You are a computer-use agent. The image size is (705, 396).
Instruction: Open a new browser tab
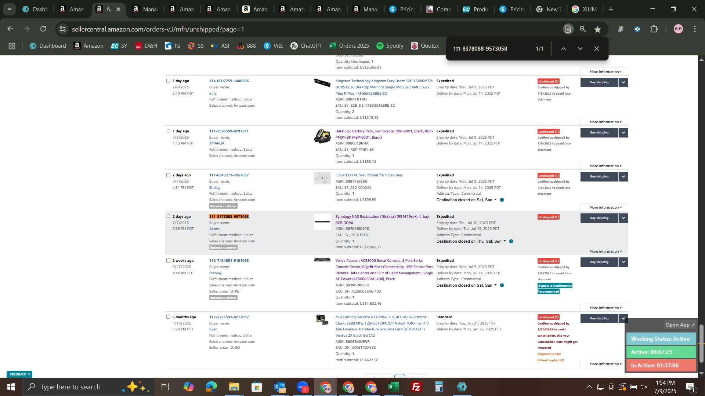coord(611,9)
